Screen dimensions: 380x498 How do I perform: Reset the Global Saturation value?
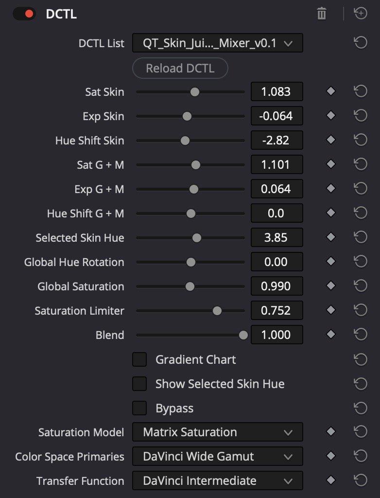[x=360, y=286]
